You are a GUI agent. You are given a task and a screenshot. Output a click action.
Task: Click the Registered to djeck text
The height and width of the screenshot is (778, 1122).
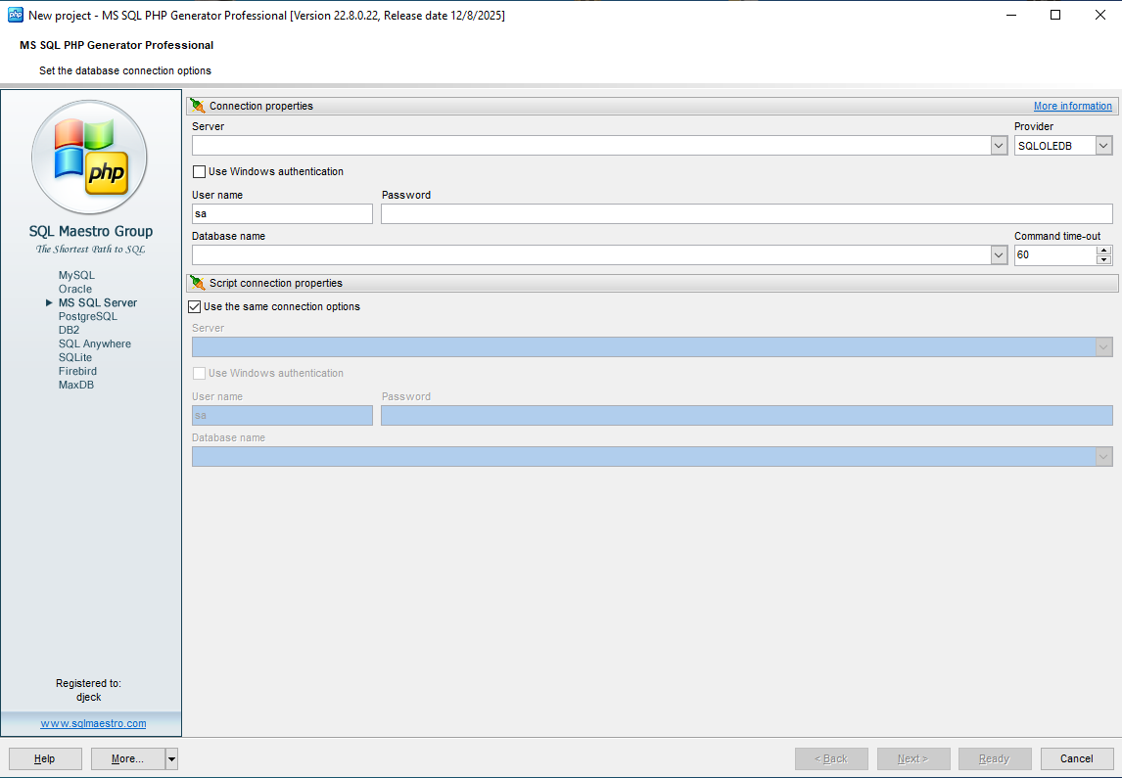89,690
